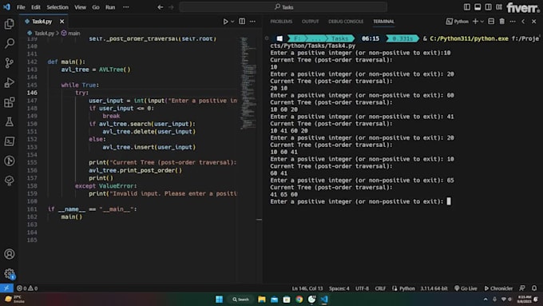Open Source Control view
The image size is (543, 306).
click(10, 63)
